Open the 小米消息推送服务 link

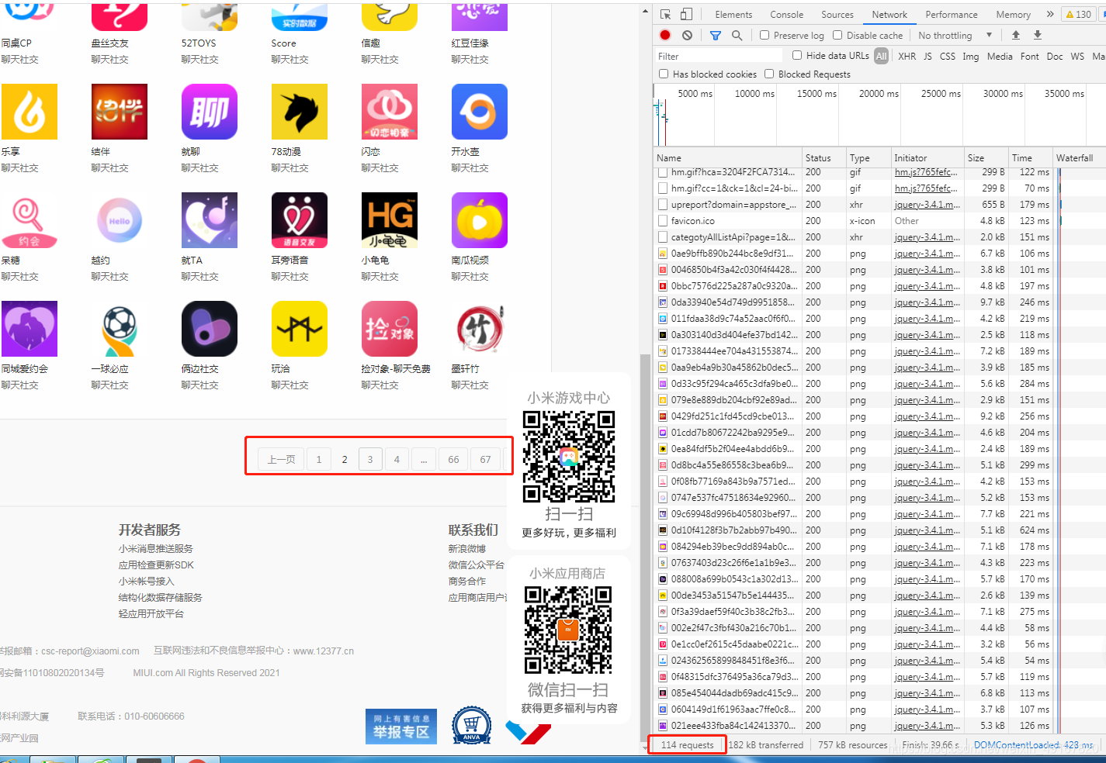(x=156, y=548)
